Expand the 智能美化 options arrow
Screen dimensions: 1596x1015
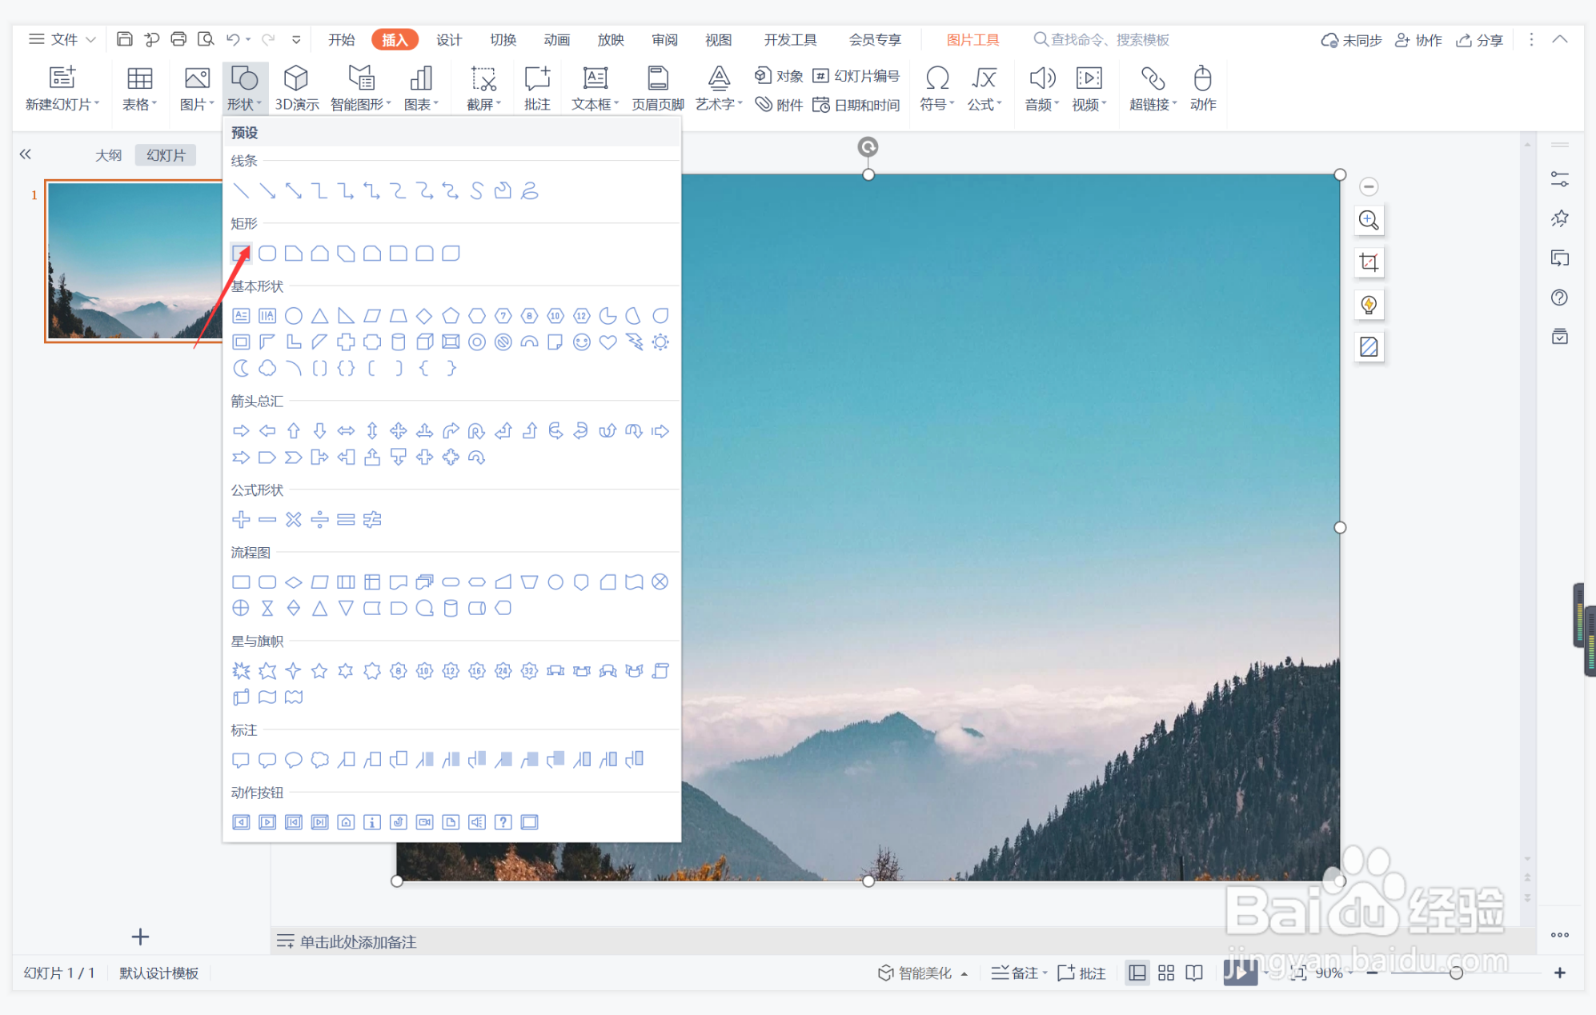pyautogui.click(x=964, y=973)
